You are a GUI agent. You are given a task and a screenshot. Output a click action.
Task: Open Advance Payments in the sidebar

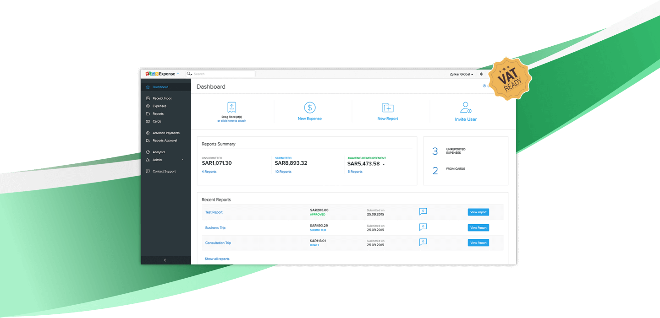pyautogui.click(x=166, y=133)
